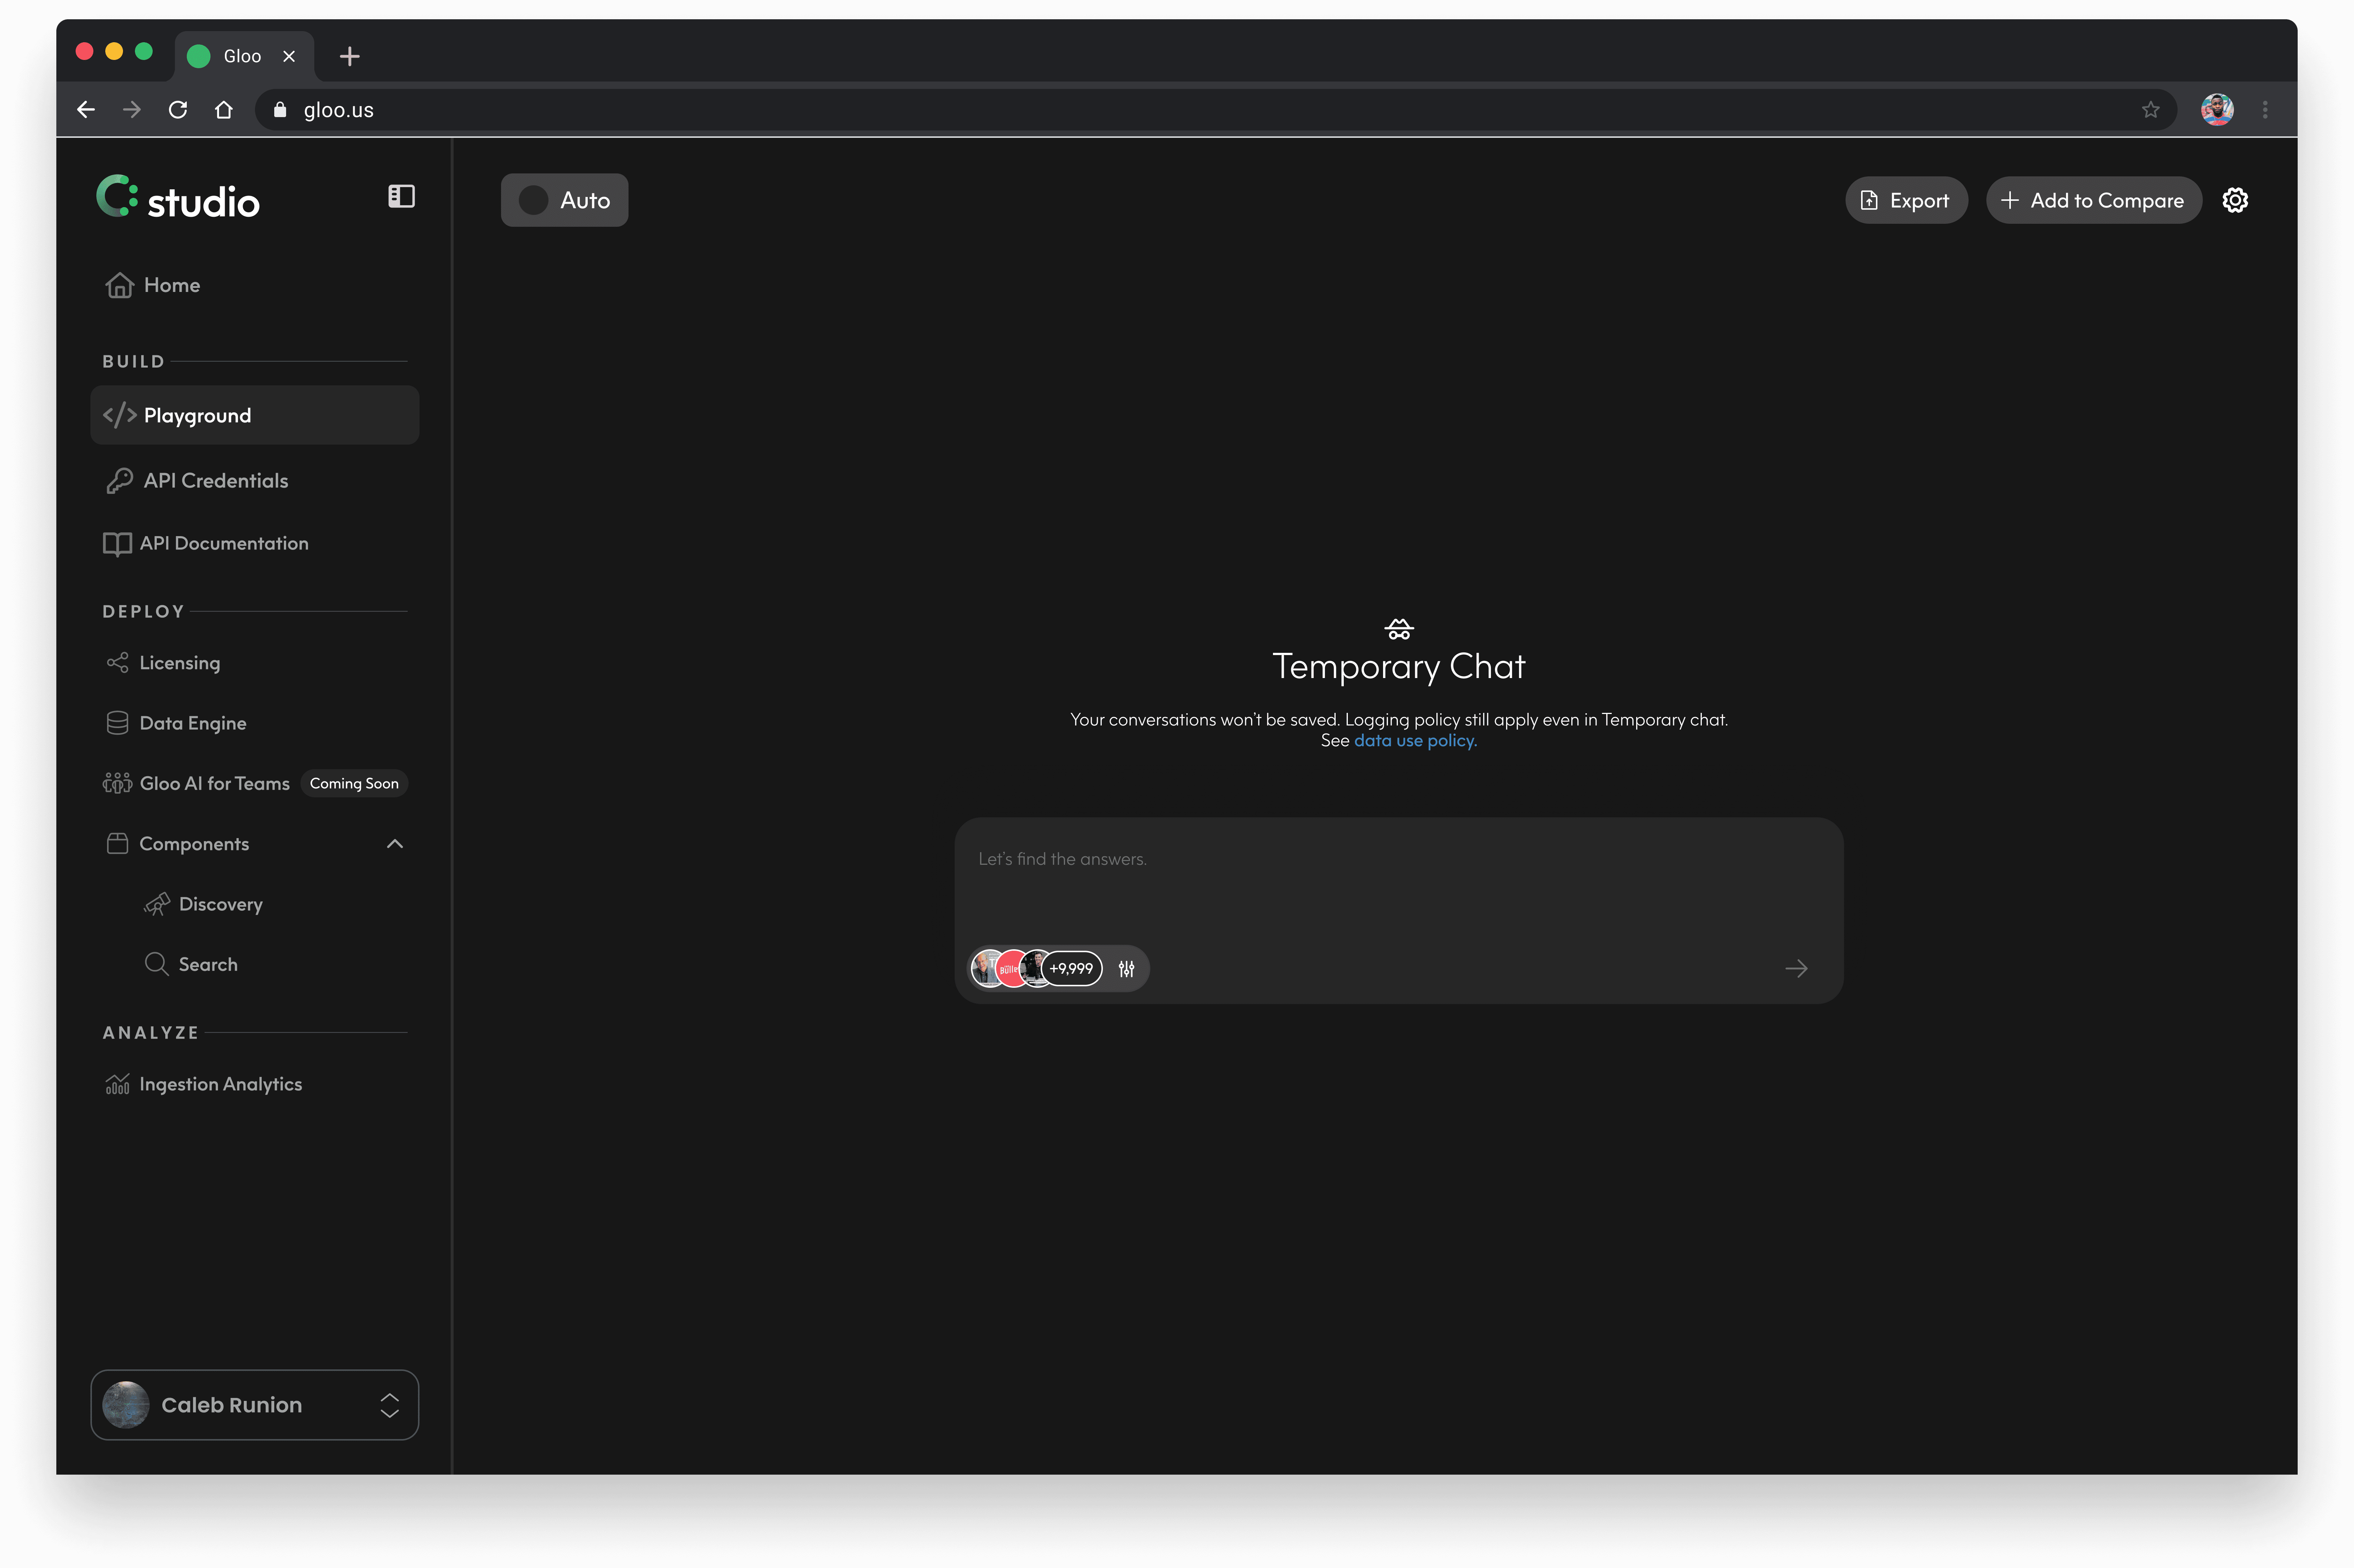The height and width of the screenshot is (1568, 2354).
Task: Reload the page with refresh icon
Action: coord(178,110)
